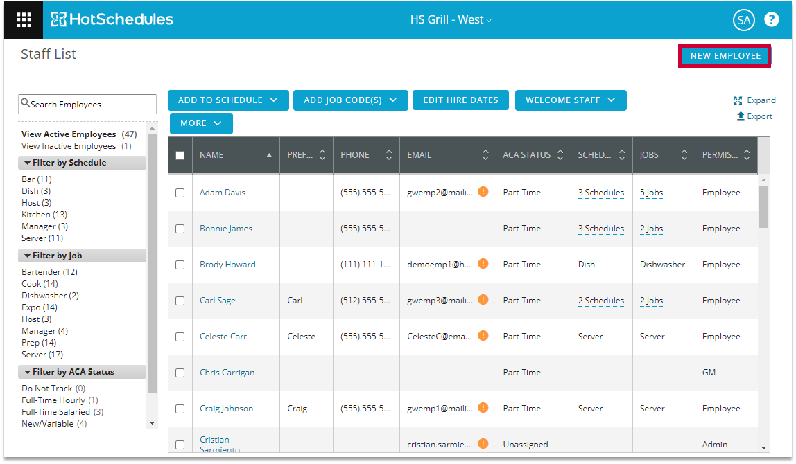Click the help question mark icon

[772, 19]
